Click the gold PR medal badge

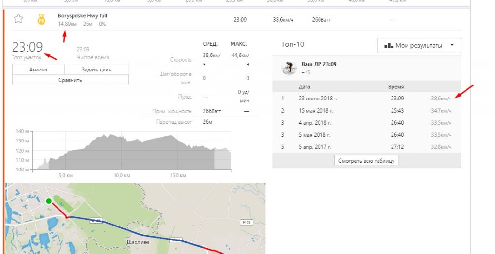pos(42,19)
